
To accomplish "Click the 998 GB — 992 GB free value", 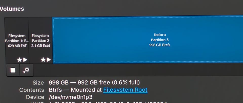I will pos(94,82).
